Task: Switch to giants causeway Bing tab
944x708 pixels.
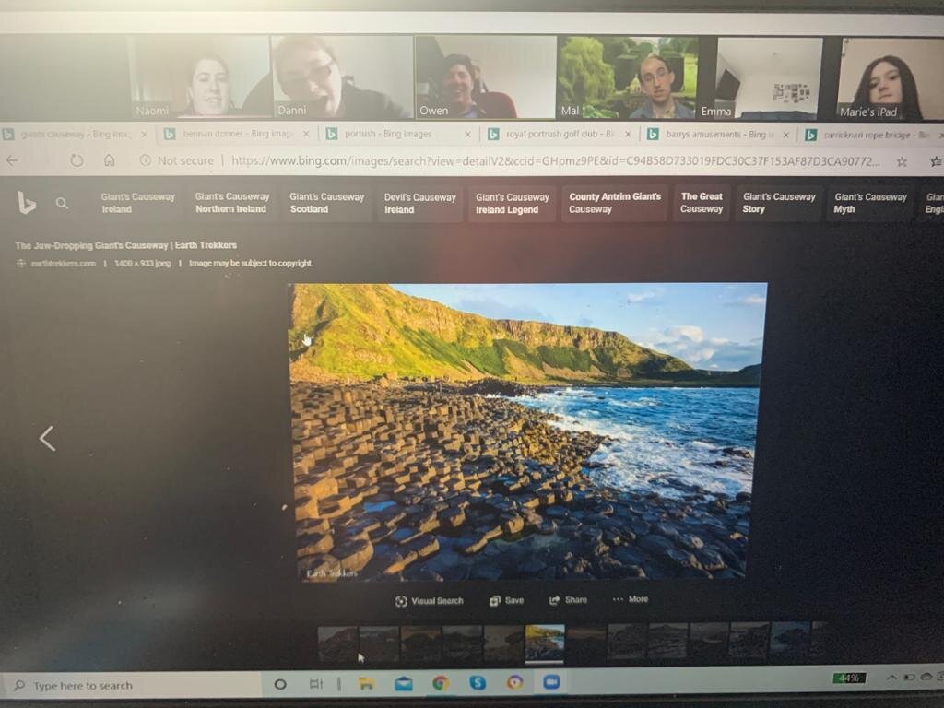Action: 75,134
